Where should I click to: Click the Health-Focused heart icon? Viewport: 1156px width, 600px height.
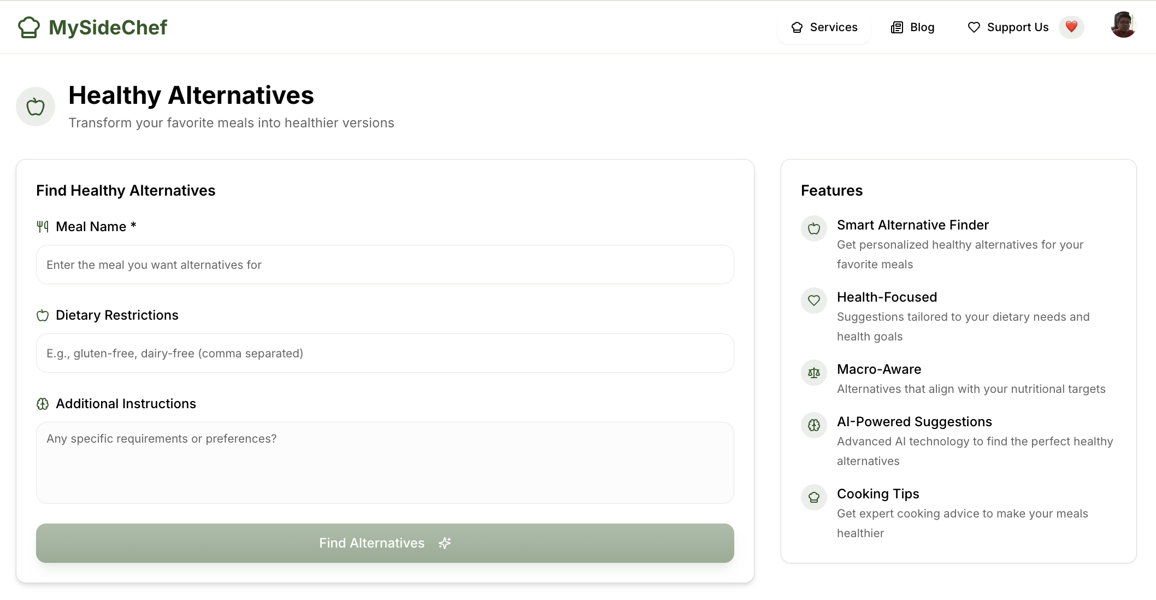coord(814,301)
